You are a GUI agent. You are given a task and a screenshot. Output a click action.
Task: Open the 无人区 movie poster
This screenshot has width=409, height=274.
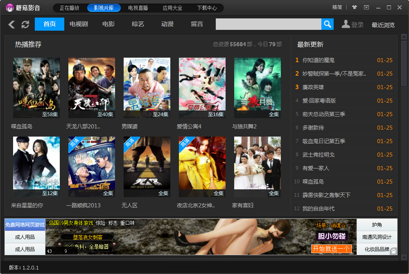coord(147,167)
